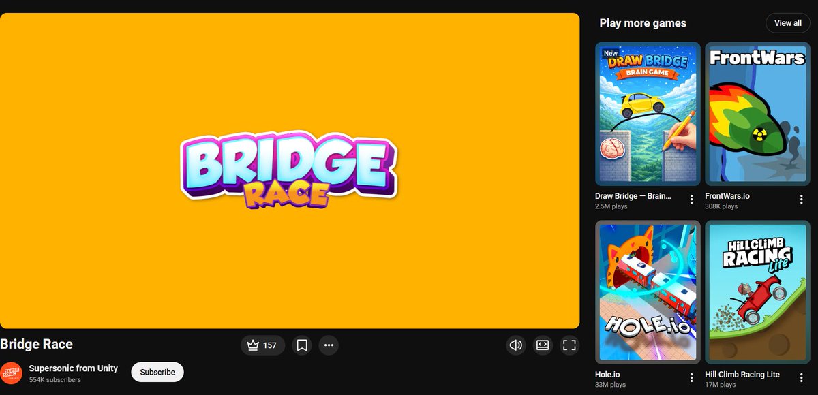Viewport: 818px width, 395px height.
Task: Enter fullscreen mode for the game
Action: pyautogui.click(x=569, y=345)
